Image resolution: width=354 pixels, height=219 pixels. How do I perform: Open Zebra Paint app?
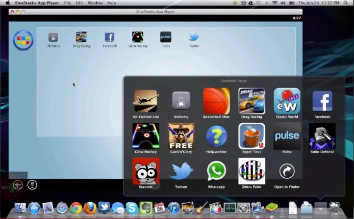point(251,171)
